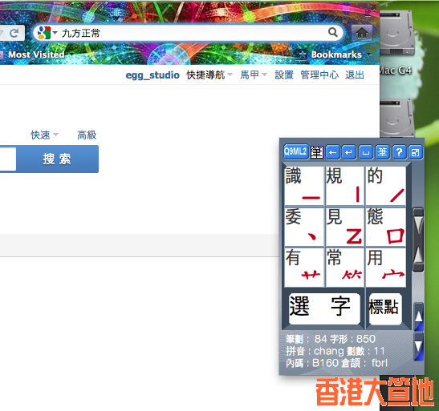The image size is (439, 411).
Task: Click the grey up arrow in Q9 side slider
Action: [x=418, y=255]
